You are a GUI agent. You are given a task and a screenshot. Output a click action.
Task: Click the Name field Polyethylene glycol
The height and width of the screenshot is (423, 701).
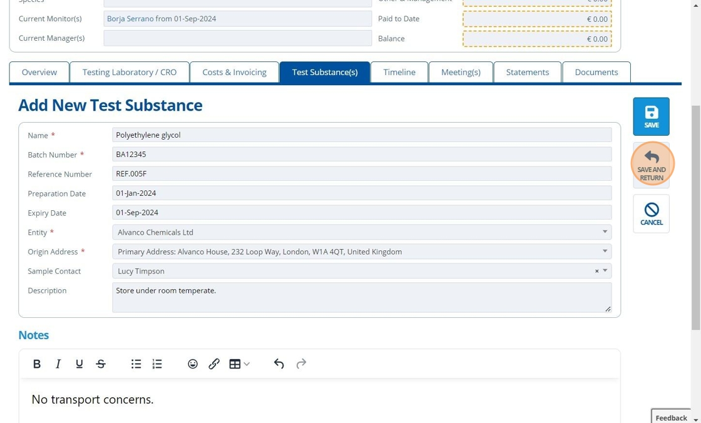coord(362,135)
